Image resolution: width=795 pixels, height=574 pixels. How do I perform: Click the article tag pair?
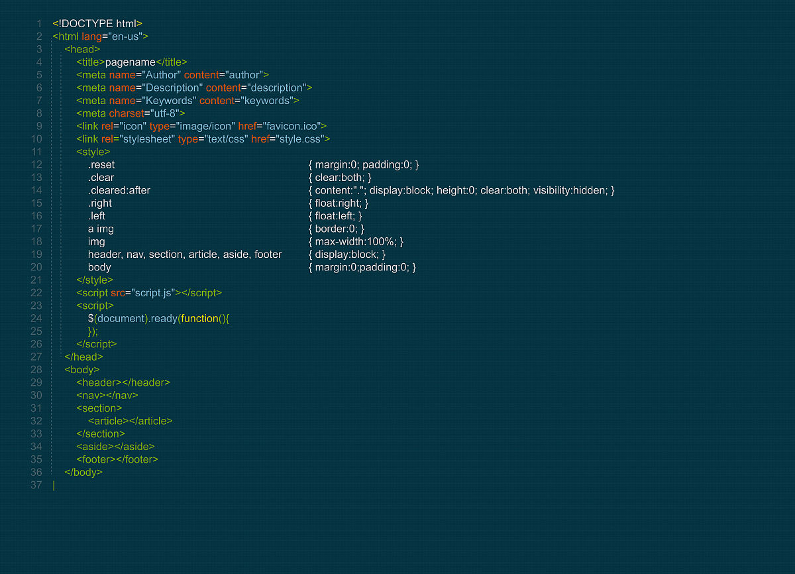[x=130, y=421]
